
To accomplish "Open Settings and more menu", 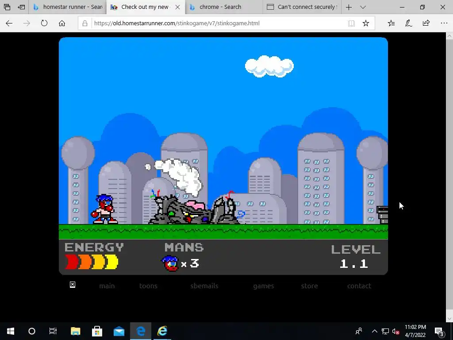I will 444,23.
